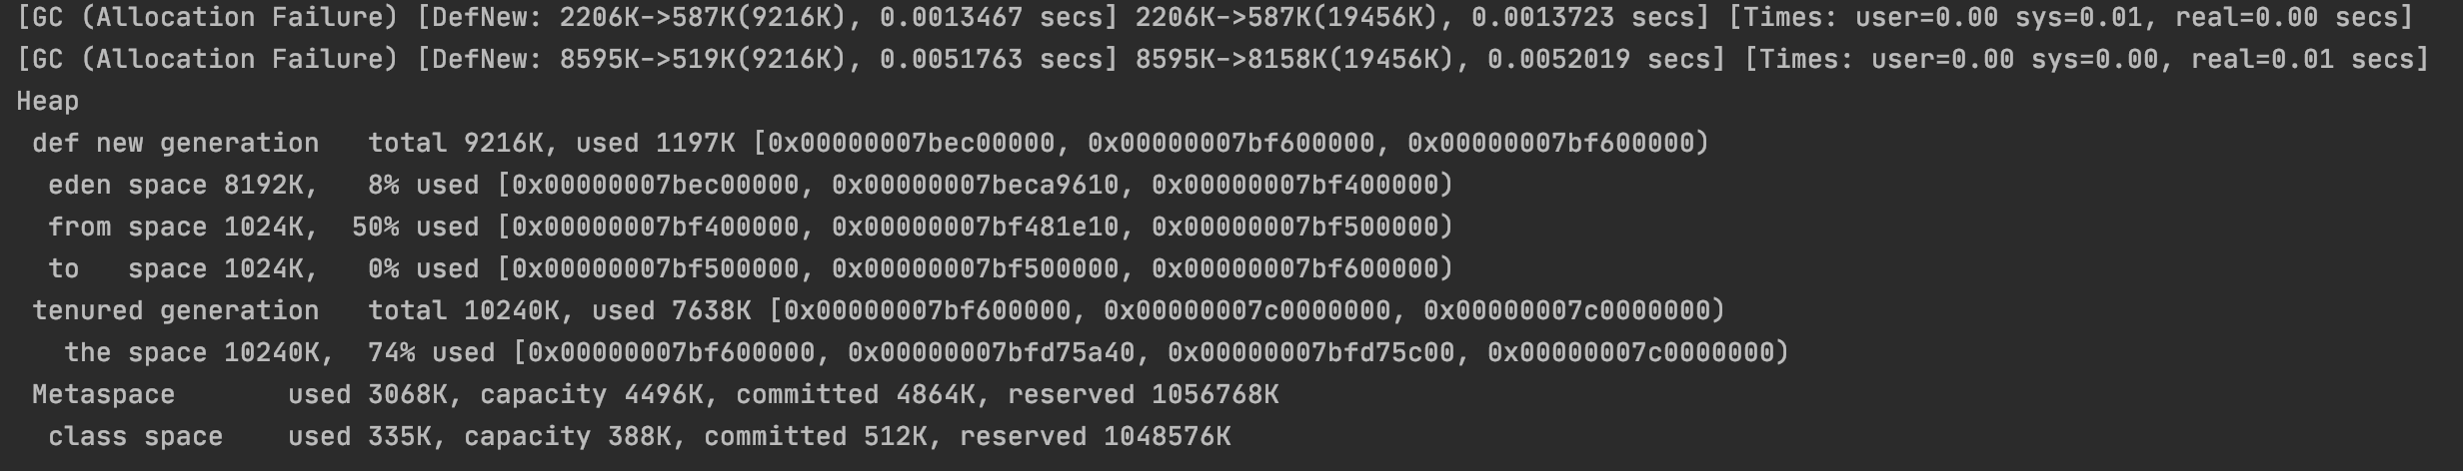
Task: Click the from space 1024K text
Action: pyautogui.click(x=183, y=228)
